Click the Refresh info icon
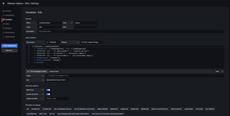 click(x=78, y=42)
